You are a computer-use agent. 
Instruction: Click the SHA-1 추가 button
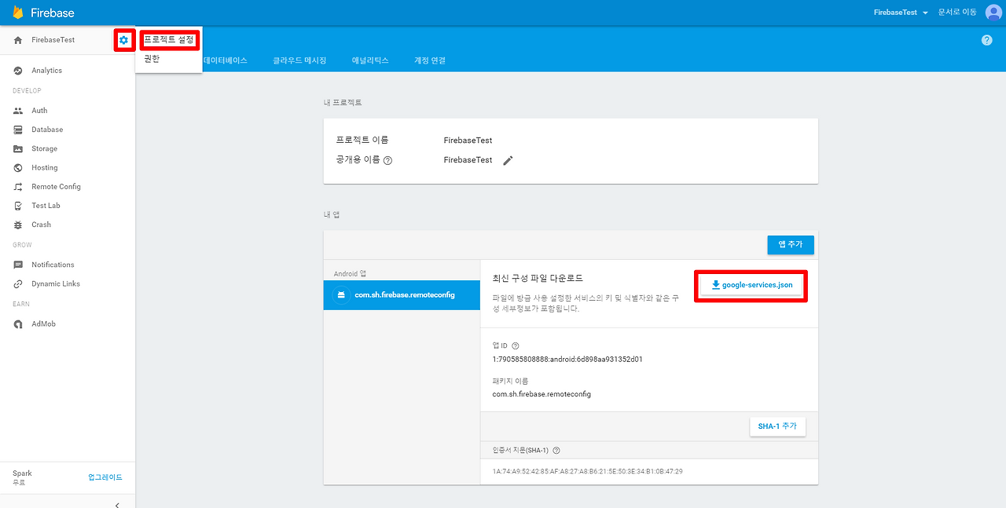tap(777, 426)
